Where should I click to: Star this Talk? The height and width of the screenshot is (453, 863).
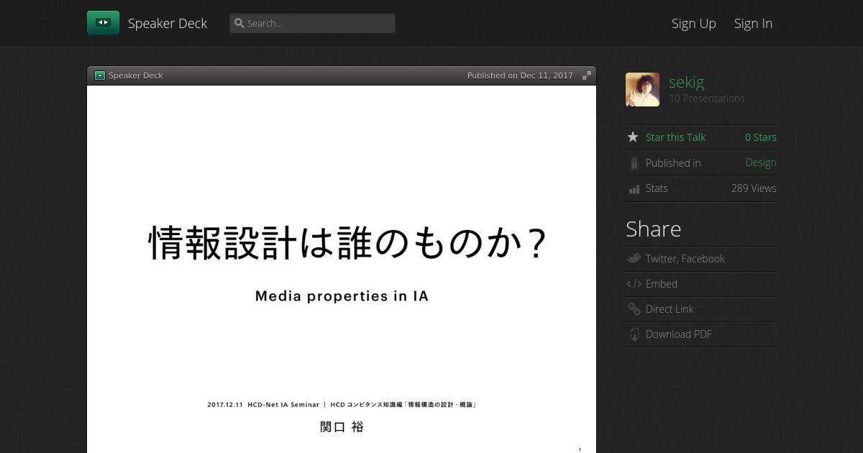pos(675,137)
